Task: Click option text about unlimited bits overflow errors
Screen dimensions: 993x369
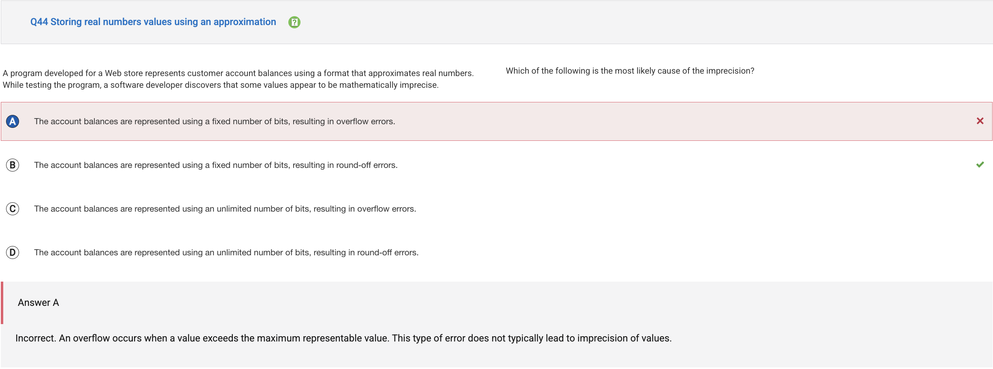Action: pyautogui.click(x=225, y=209)
